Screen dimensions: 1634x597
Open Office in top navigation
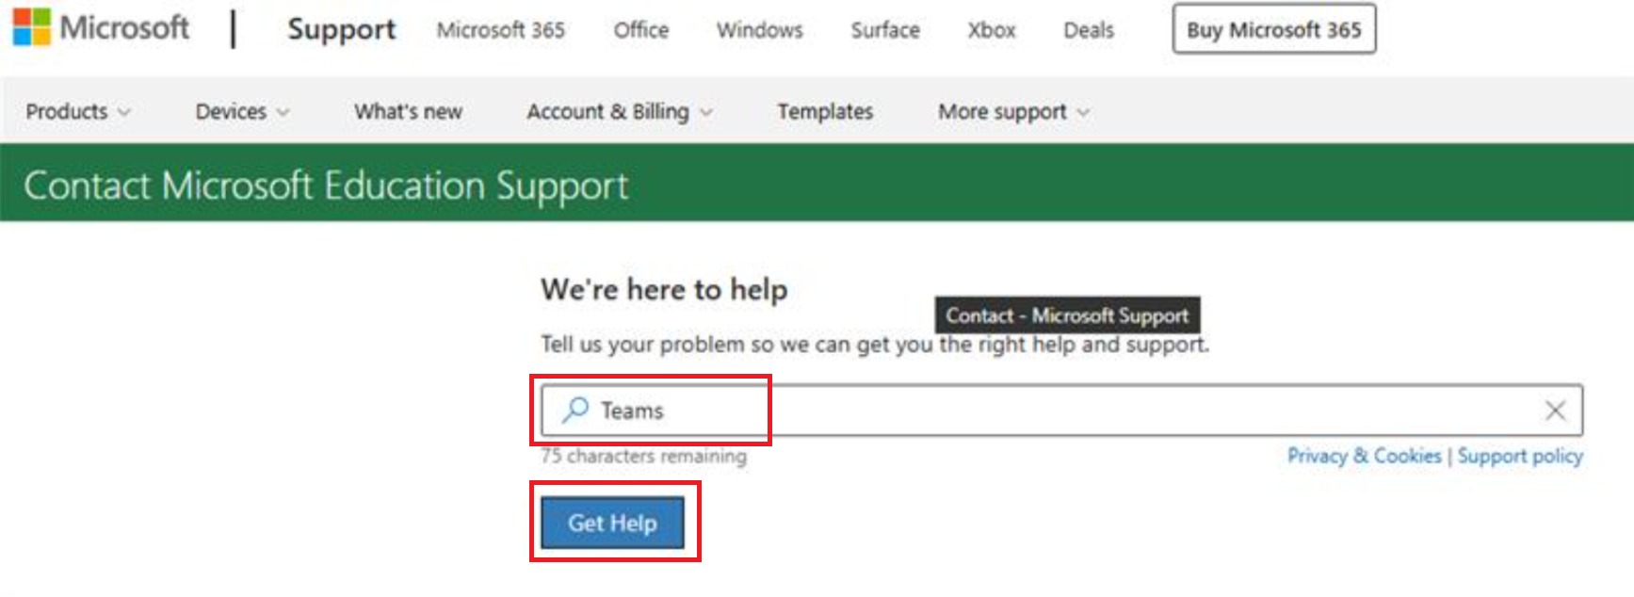(x=641, y=30)
